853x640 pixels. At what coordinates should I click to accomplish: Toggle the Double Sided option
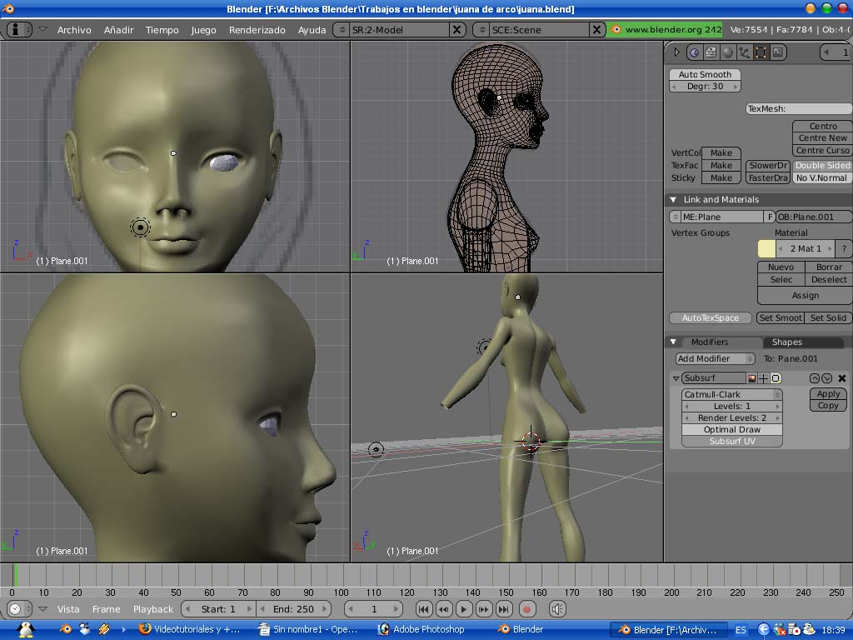tap(822, 165)
